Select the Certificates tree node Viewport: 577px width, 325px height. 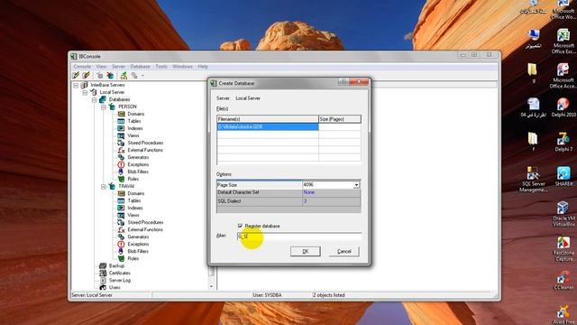(x=120, y=273)
